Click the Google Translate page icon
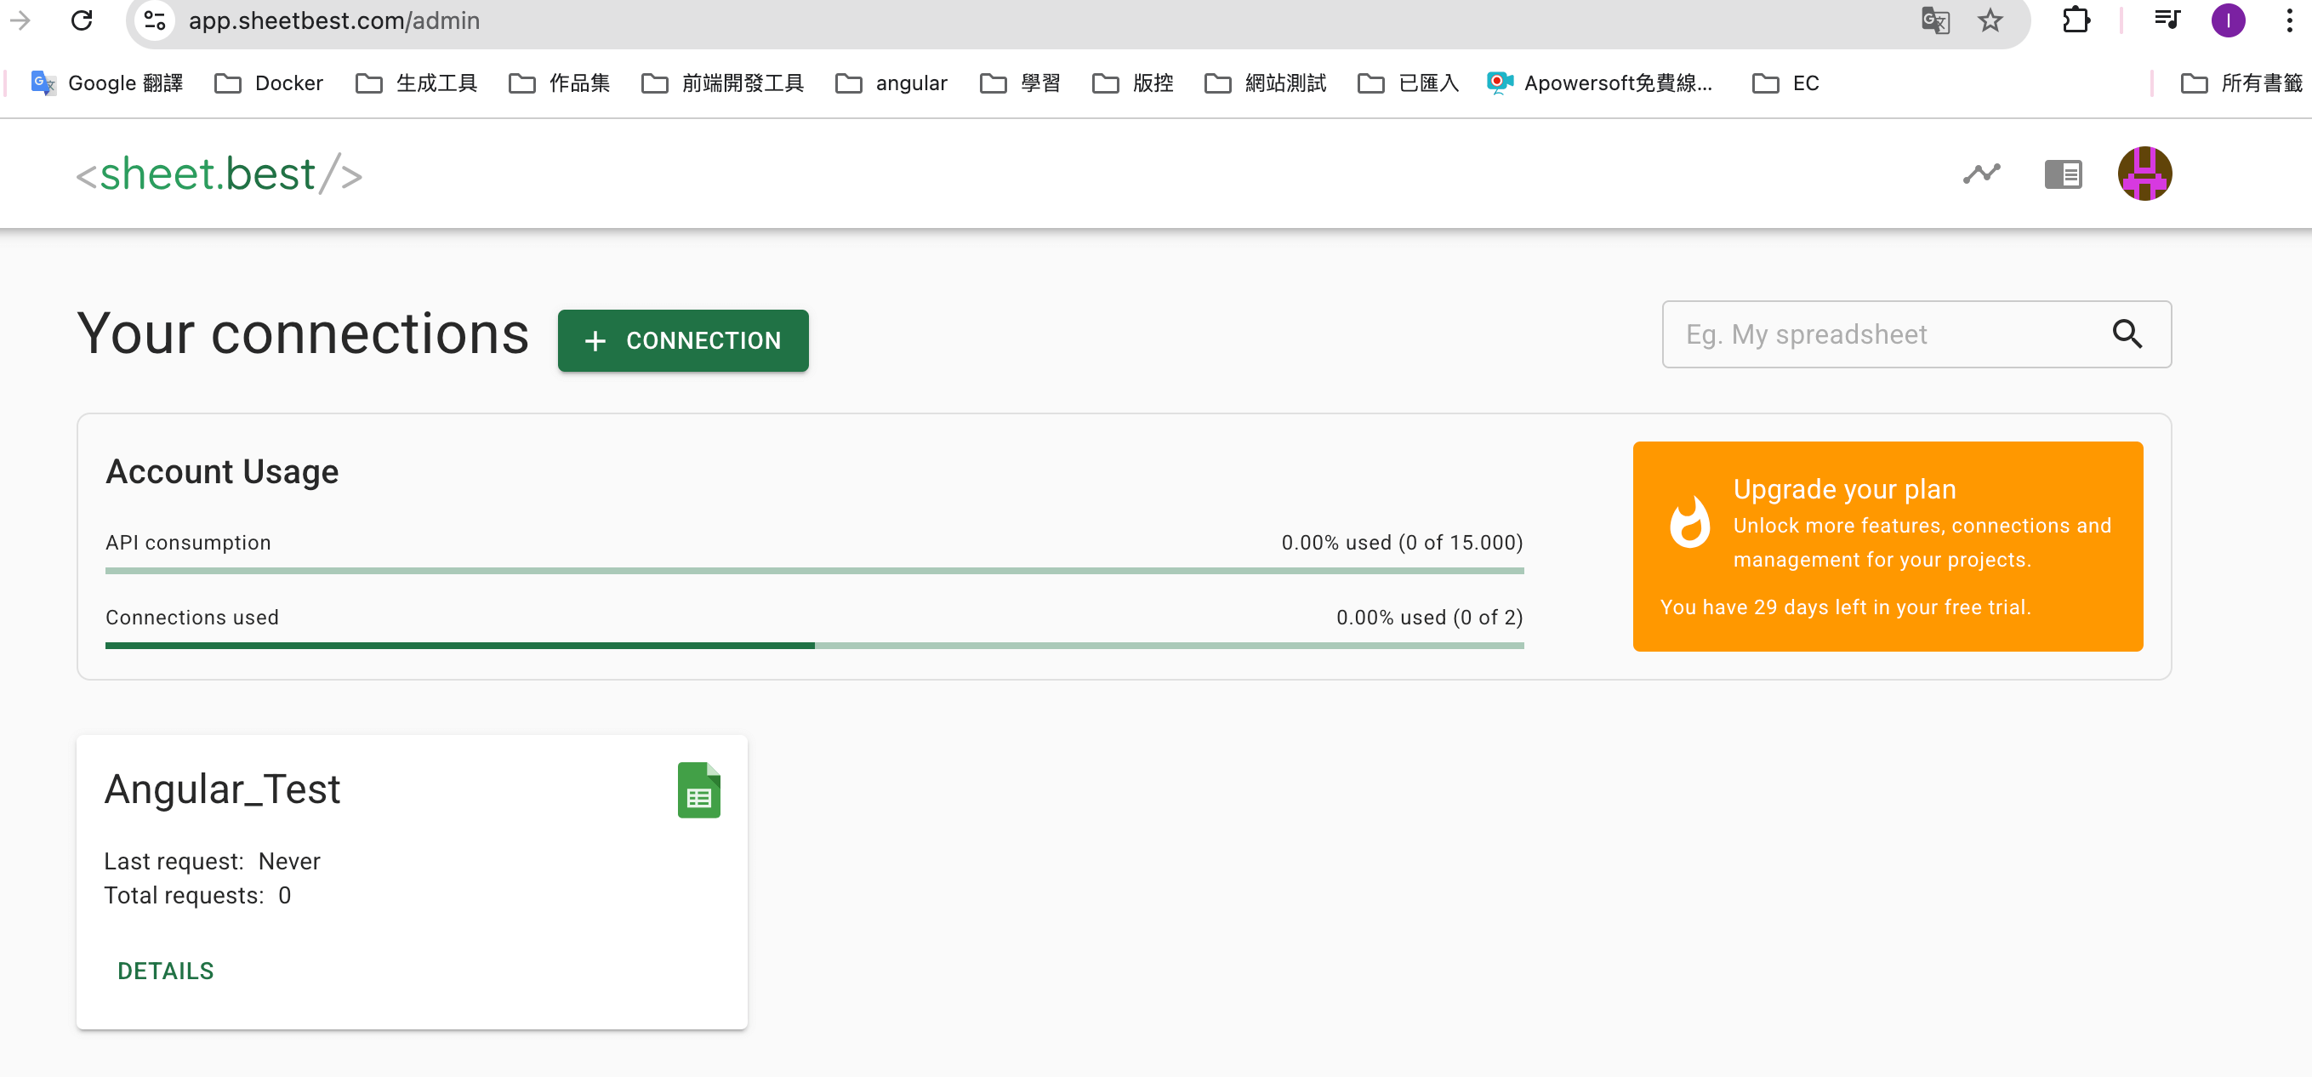The height and width of the screenshot is (1077, 2312). tap(1935, 20)
